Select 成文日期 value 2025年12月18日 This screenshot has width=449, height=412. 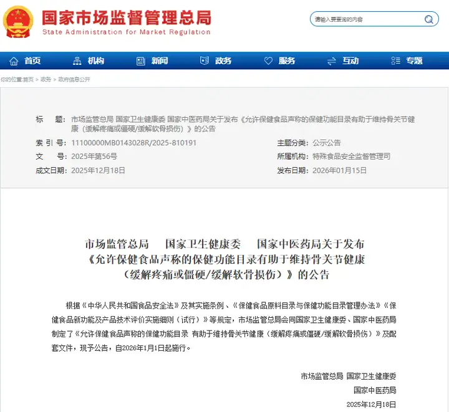(99, 171)
